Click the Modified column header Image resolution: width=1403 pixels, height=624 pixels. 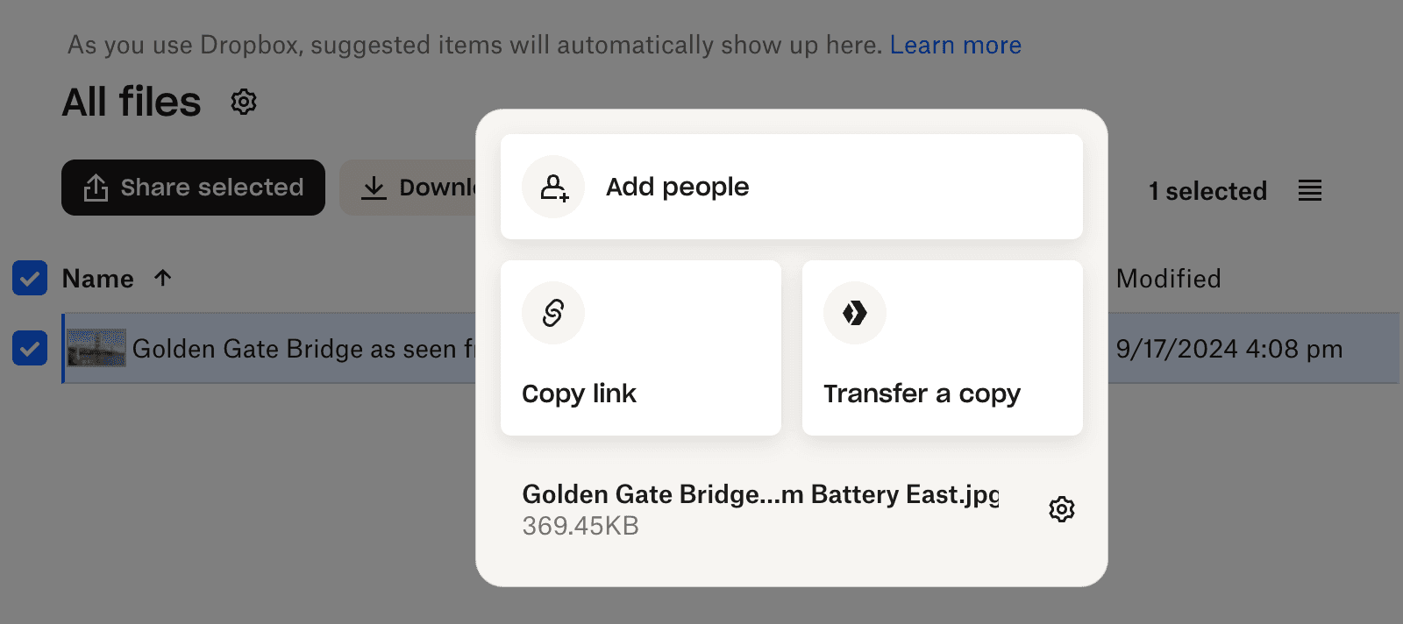1168,279
